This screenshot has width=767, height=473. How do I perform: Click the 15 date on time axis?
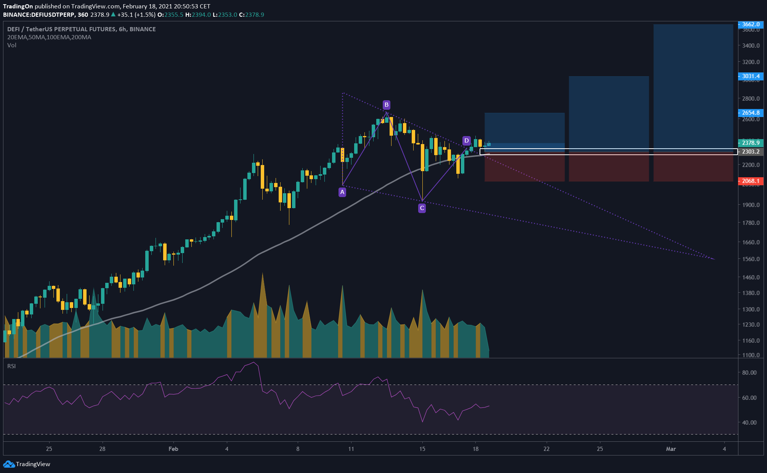[422, 449]
